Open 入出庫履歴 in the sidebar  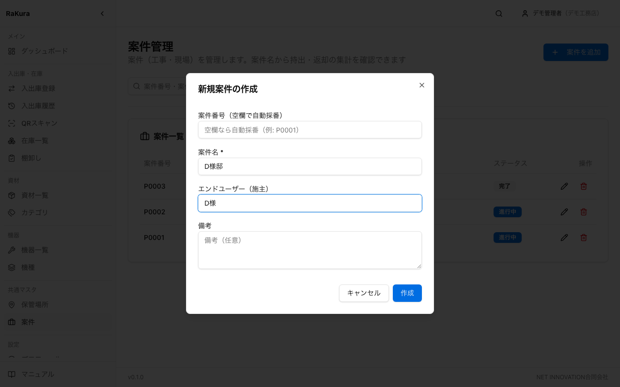58,106
